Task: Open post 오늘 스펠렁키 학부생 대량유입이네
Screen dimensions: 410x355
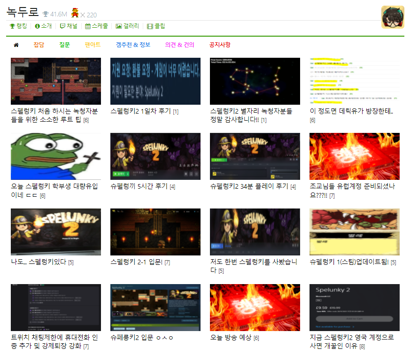Action: (54, 190)
